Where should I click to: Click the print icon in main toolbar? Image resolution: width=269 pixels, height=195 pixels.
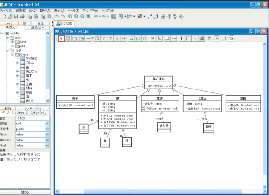pyautogui.click(x=23, y=17)
